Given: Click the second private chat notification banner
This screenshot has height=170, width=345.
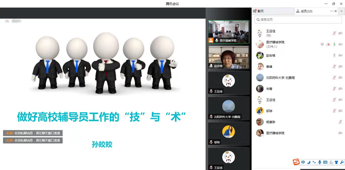Looking at the screenshot, I should tap(33, 140).
